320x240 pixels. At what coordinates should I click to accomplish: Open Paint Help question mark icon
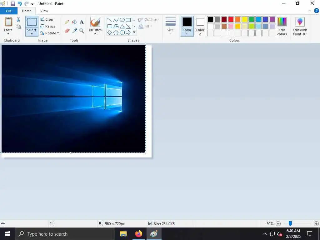(x=316, y=11)
